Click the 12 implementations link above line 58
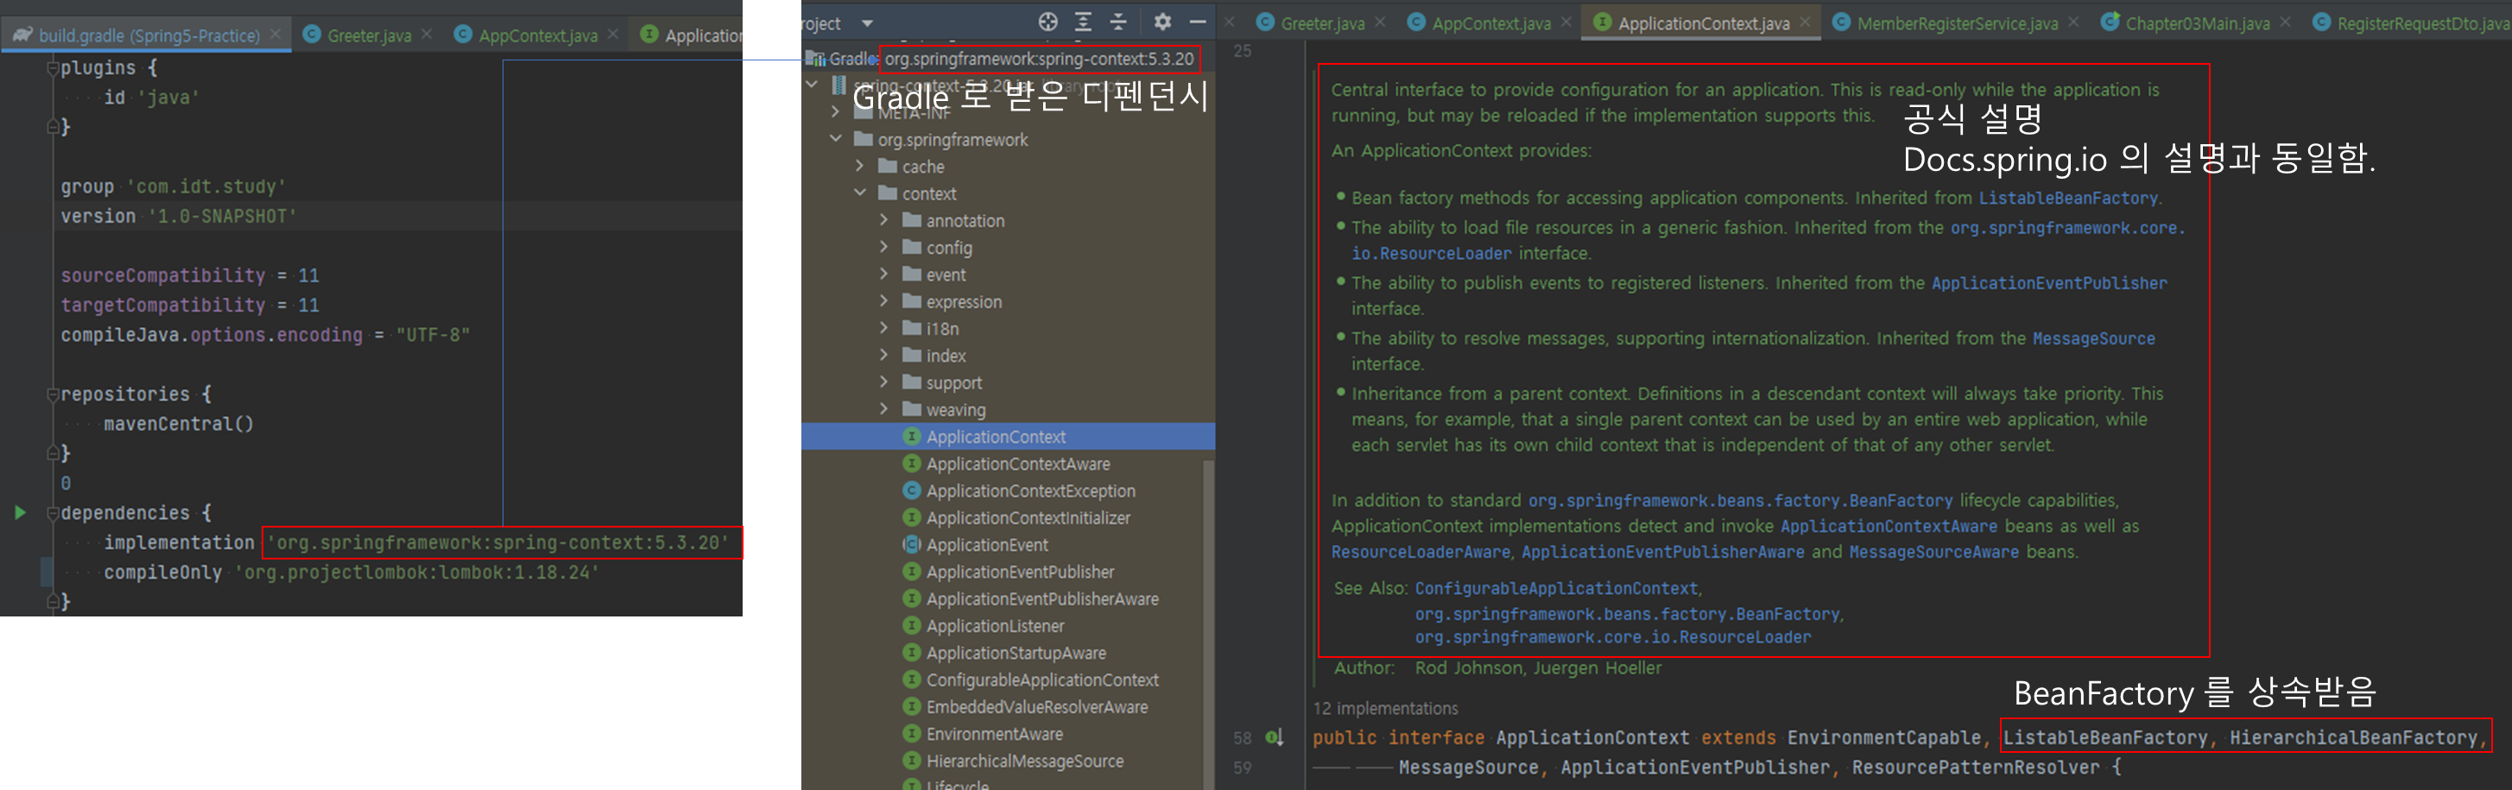 (x=1386, y=707)
